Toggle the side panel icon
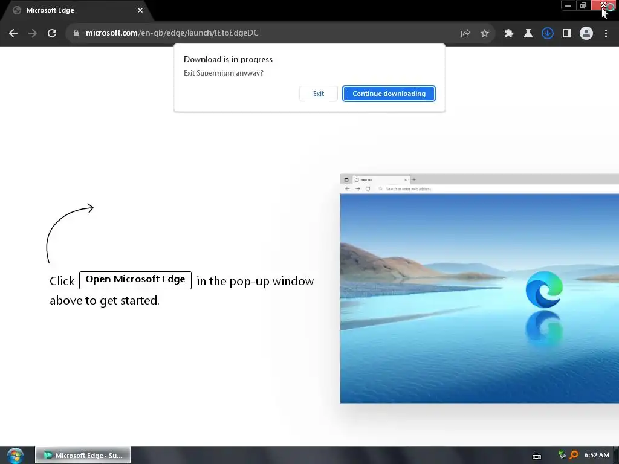 coord(567,34)
